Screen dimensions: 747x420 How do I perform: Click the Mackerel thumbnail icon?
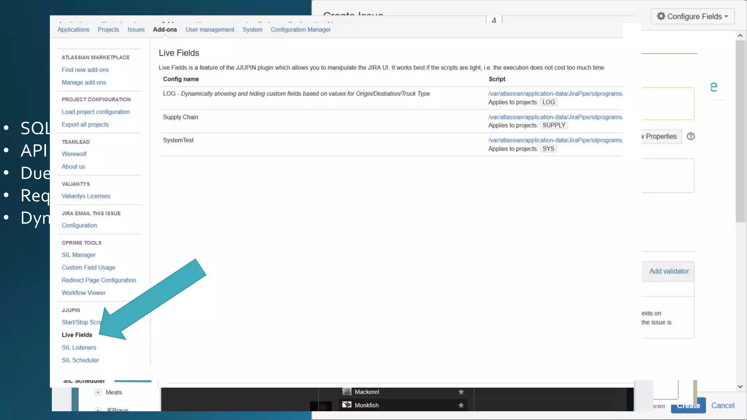(347, 392)
